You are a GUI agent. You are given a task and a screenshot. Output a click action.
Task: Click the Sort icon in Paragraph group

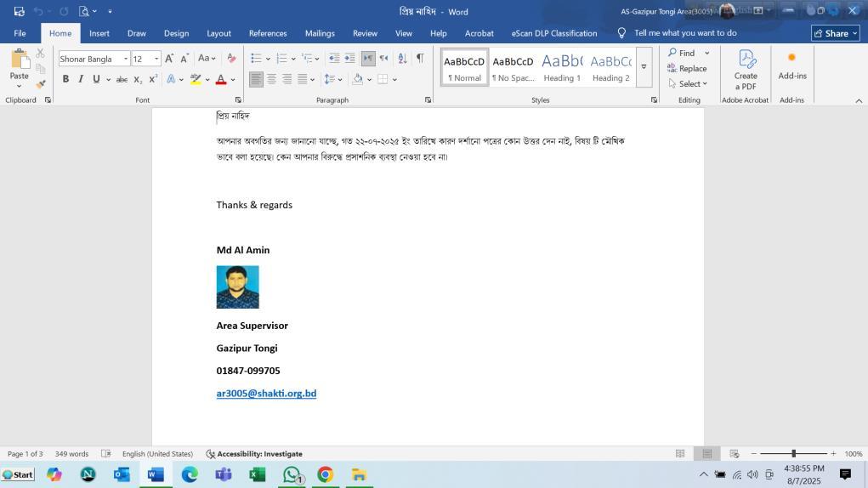[402, 59]
